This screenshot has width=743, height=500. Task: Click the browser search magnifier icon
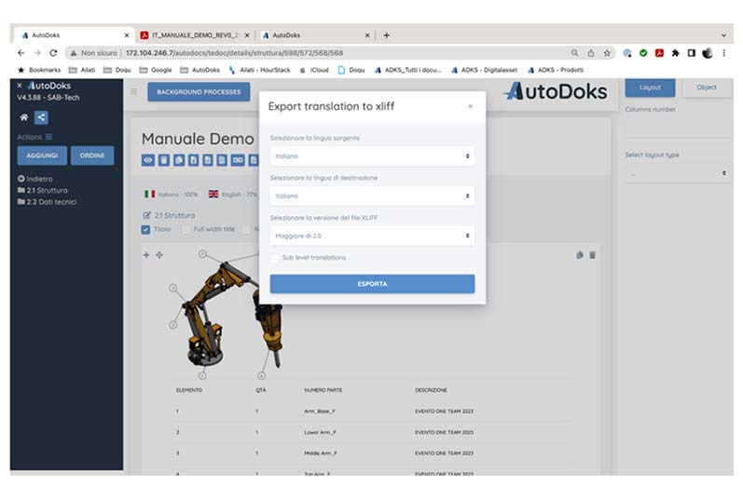(x=574, y=53)
